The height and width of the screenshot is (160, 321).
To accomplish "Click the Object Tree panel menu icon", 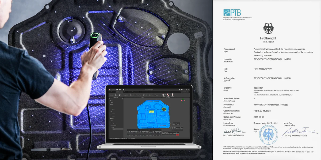I will (122, 99).
